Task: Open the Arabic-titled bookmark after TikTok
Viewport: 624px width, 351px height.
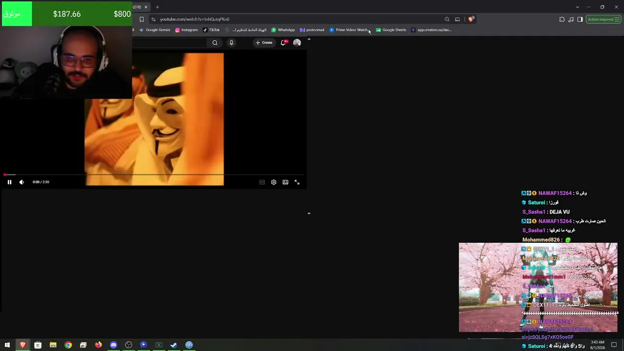Action: 246,30
